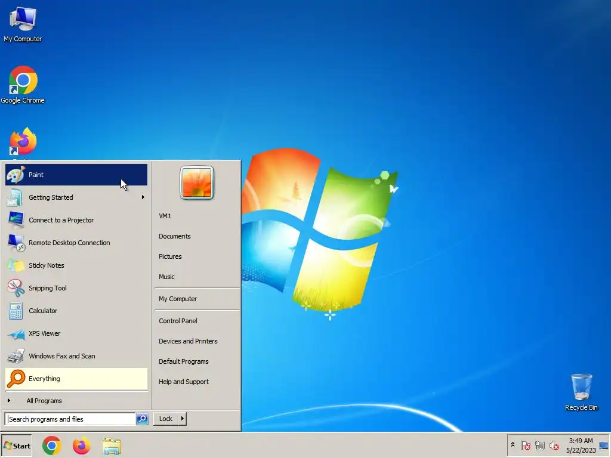The width and height of the screenshot is (611, 458).
Task: Click the Snipping Tool scissors icon
Action: [16, 288]
